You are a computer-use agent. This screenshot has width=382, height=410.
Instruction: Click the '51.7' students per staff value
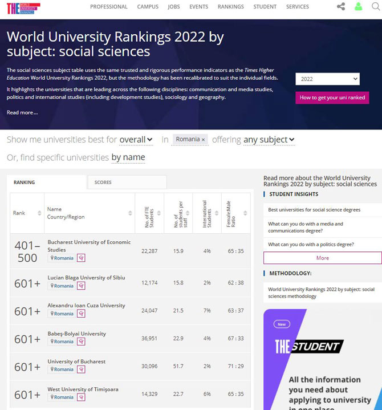point(178,366)
